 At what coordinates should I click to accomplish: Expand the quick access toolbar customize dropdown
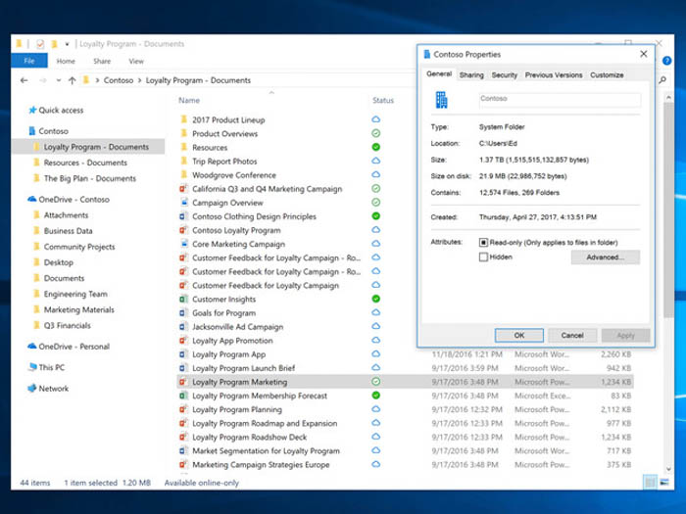67,44
